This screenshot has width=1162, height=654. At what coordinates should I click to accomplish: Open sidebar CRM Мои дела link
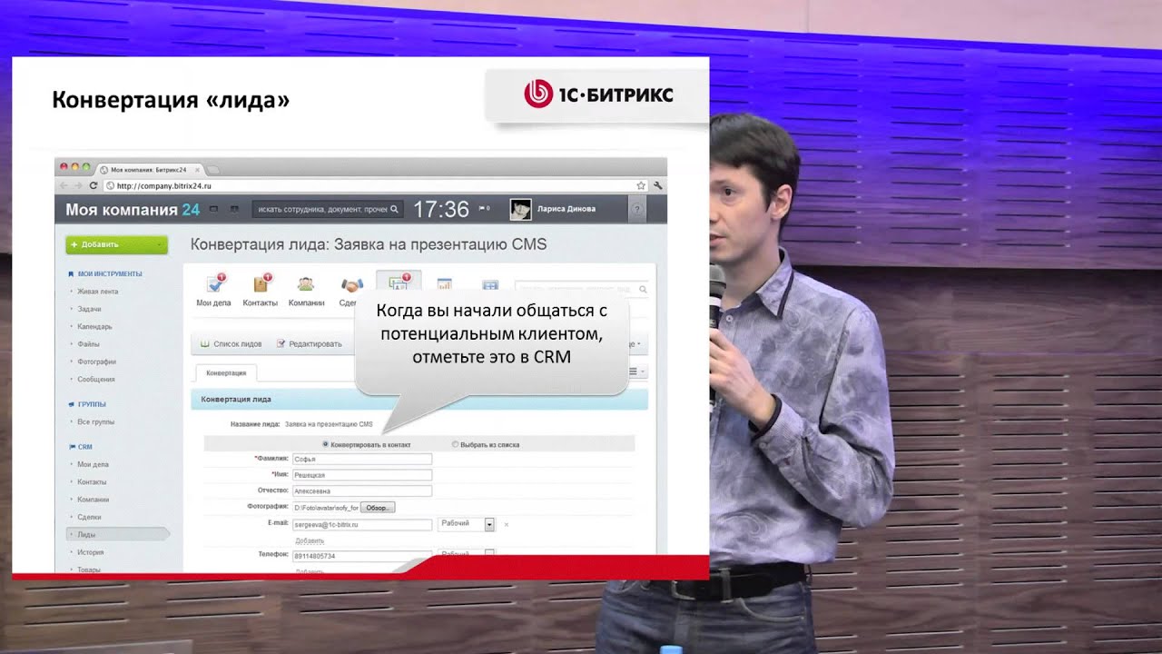point(93,464)
